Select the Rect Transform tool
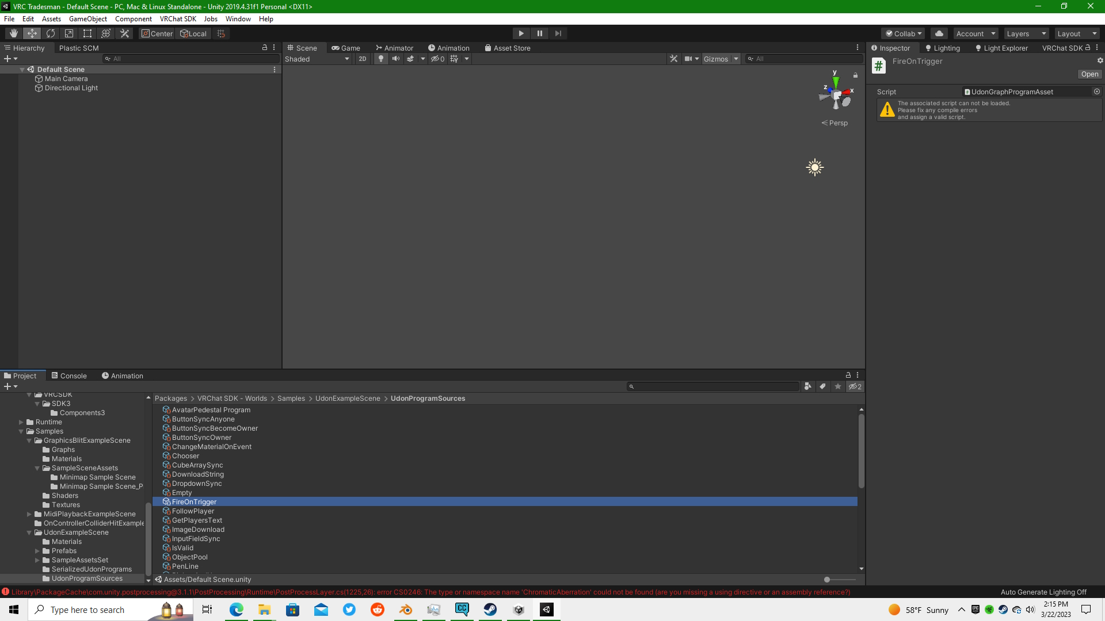The image size is (1105, 621). click(x=87, y=33)
